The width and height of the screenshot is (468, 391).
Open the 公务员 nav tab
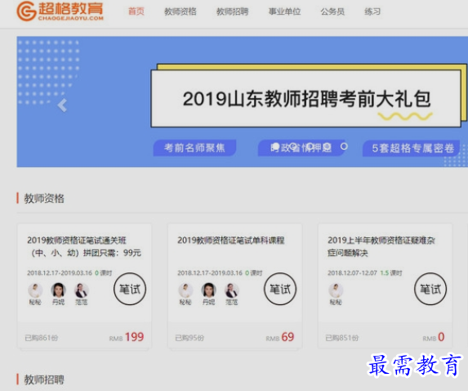pyautogui.click(x=332, y=11)
